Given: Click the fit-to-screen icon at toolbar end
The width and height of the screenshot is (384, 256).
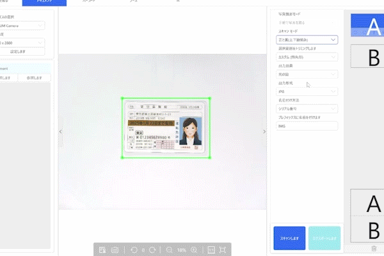Looking at the screenshot, I should pos(223,249).
